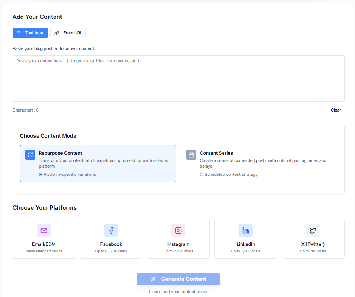Select the Instagram platform label

point(178,244)
